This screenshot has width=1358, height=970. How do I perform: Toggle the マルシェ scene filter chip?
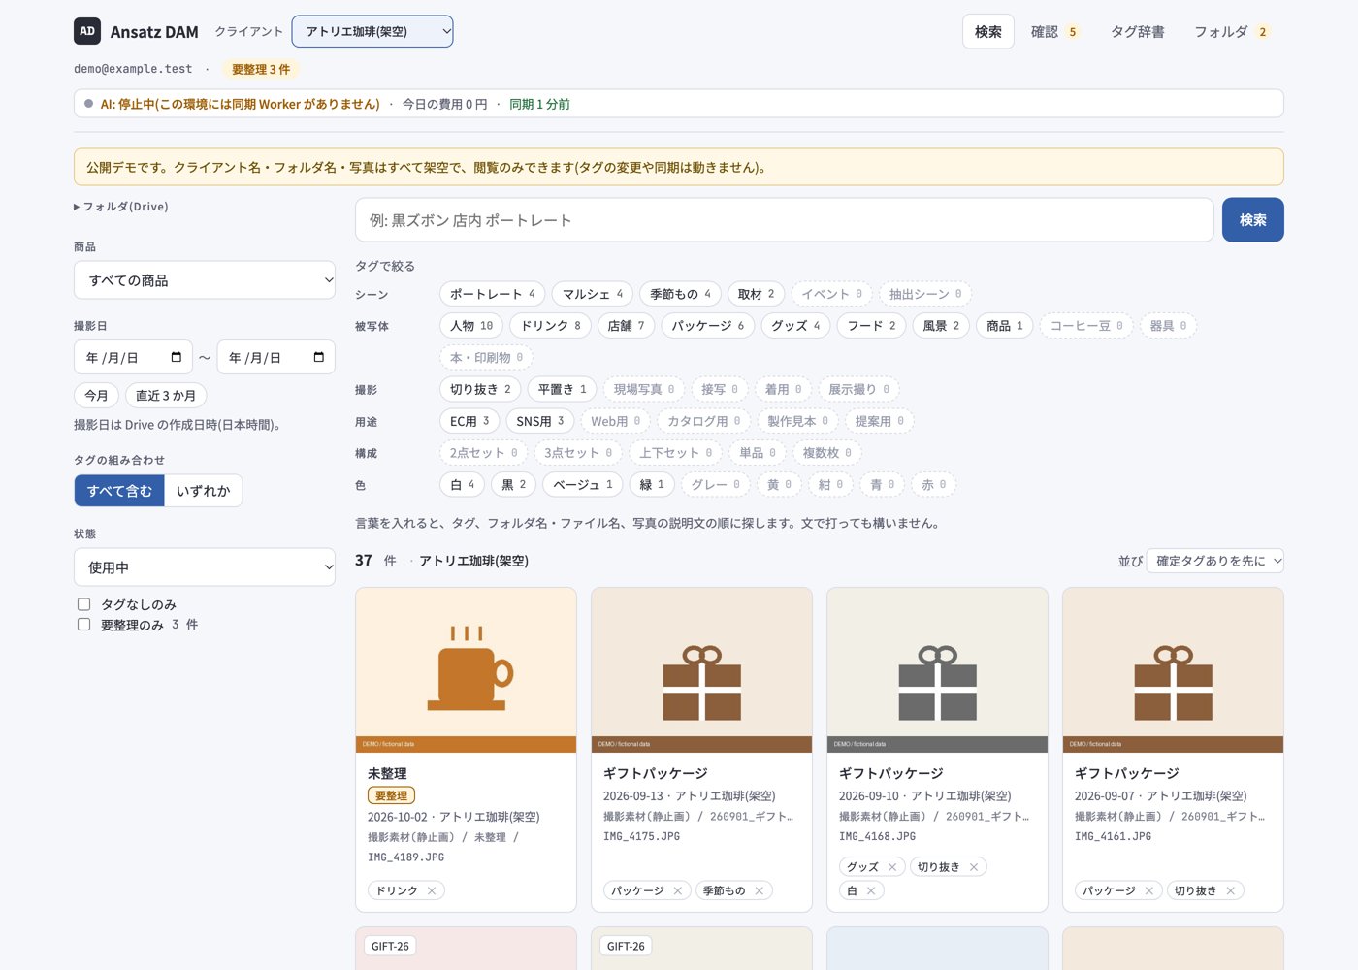(593, 294)
